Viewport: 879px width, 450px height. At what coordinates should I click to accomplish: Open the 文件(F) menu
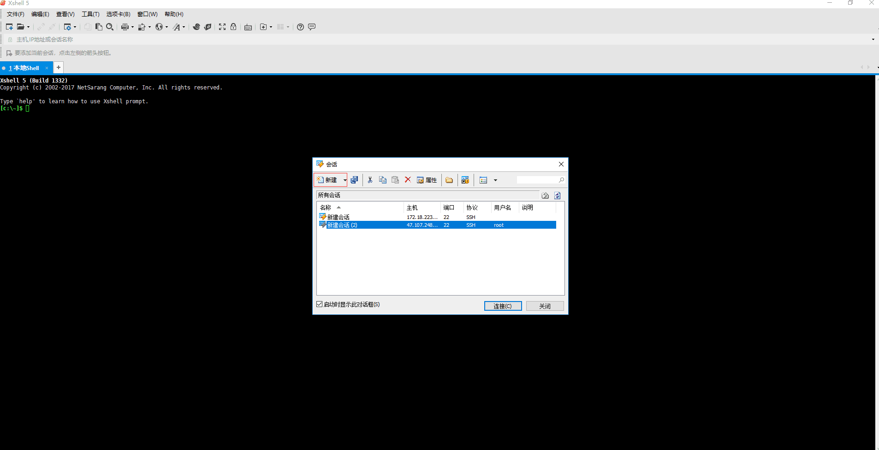(16, 14)
